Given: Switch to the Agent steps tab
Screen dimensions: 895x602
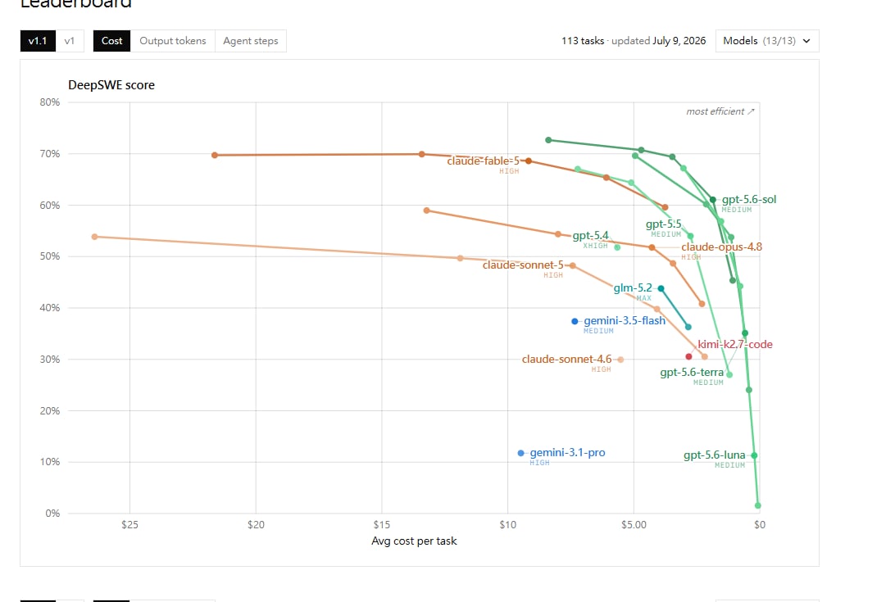Looking at the screenshot, I should 251,41.
